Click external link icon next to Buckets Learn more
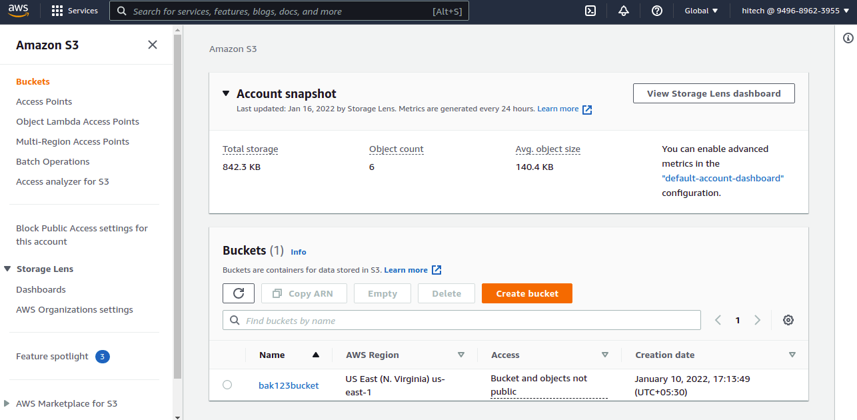The height and width of the screenshot is (420, 857). [436, 270]
